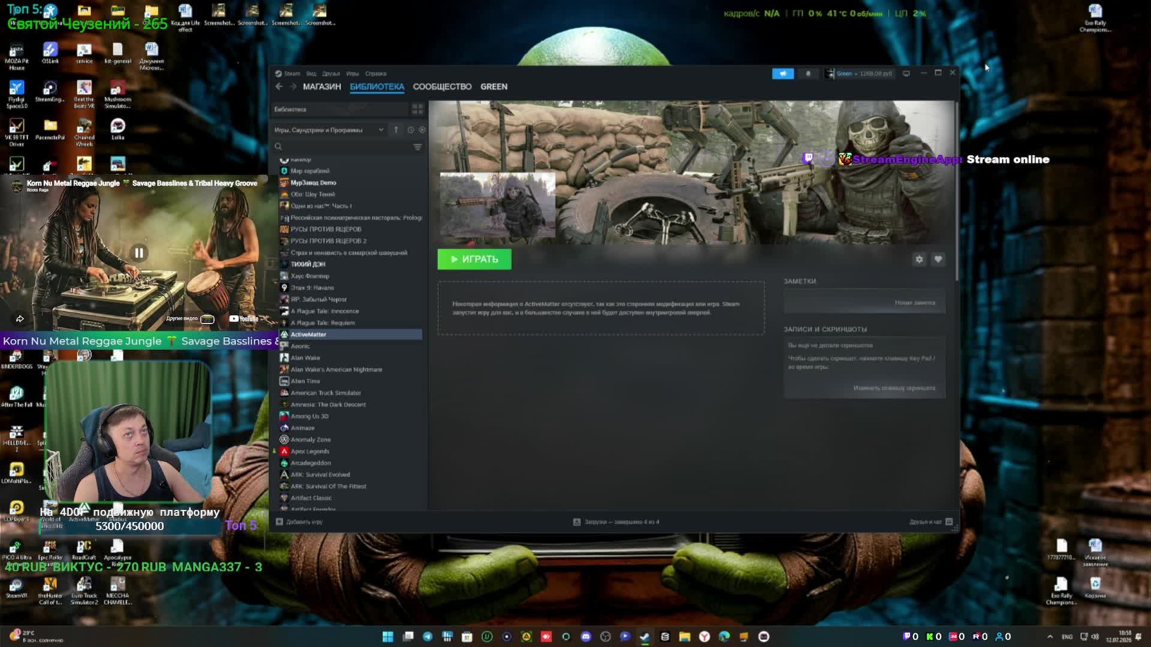Add ActiveMatter to favorites heart
Image resolution: width=1151 pixels, height=647 pixels.
tap(938, 259)
